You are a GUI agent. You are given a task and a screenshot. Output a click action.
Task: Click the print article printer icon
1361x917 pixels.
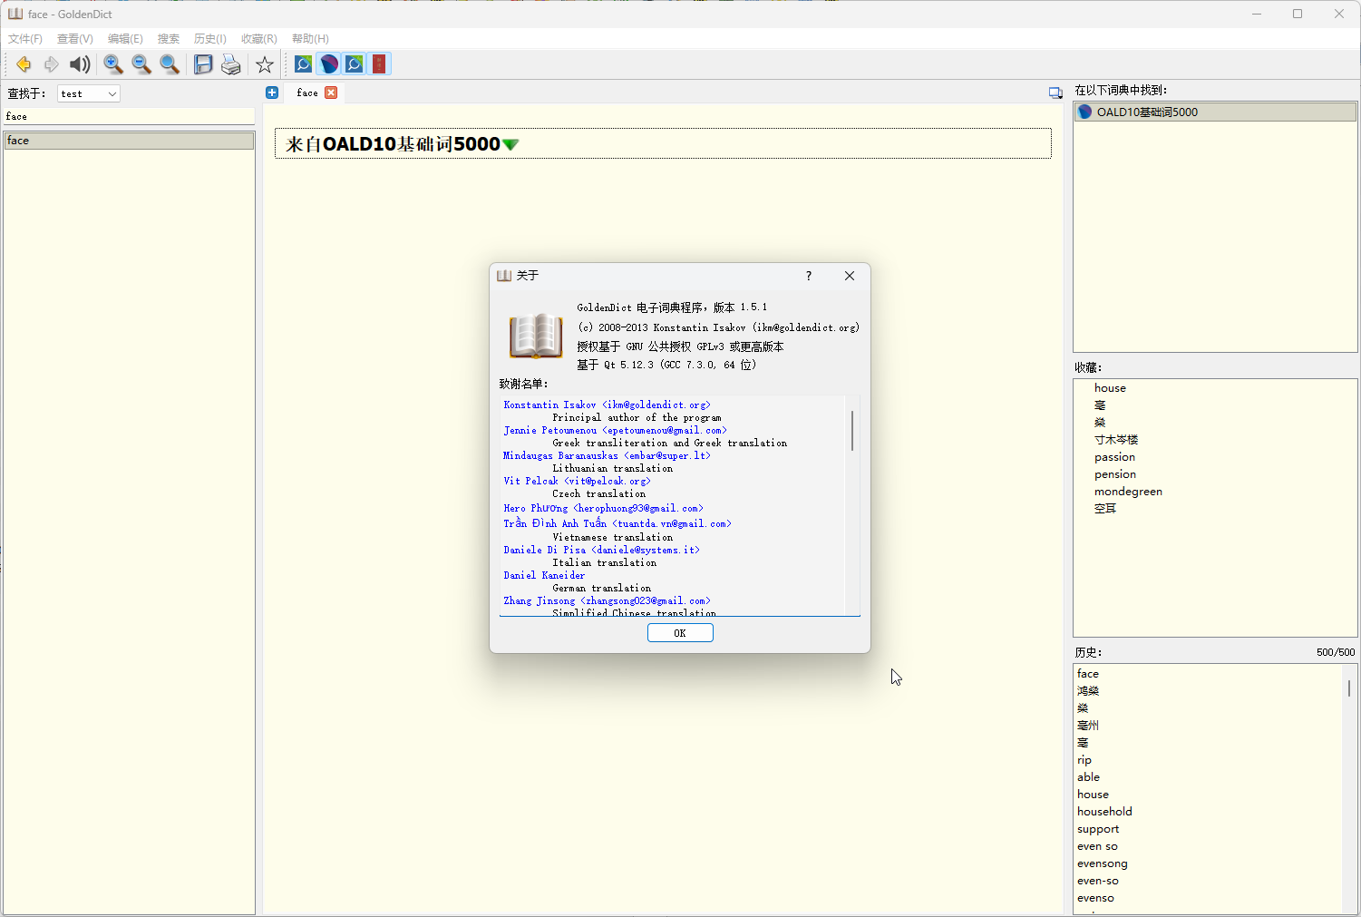pyautogui.click(x=231, y=64)
